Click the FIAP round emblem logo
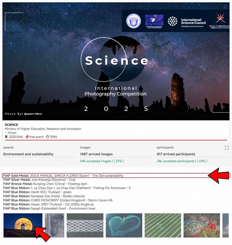232x245 pixels. coord(133,21)
